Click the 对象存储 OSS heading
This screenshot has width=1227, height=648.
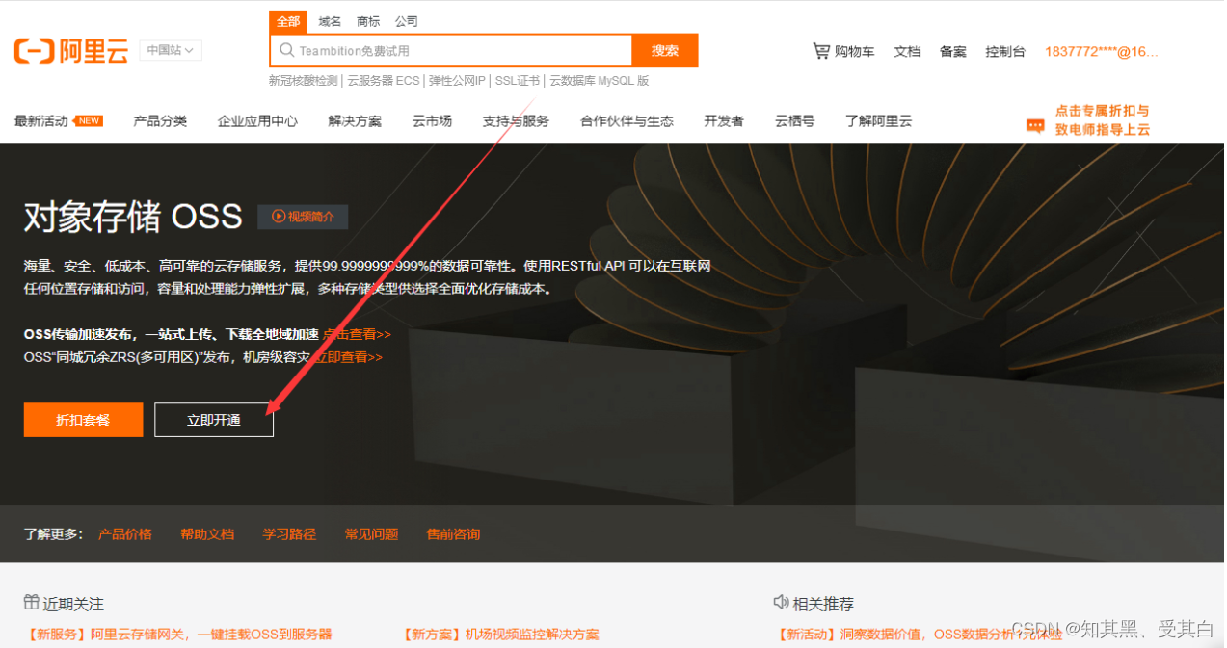point(133,217)
